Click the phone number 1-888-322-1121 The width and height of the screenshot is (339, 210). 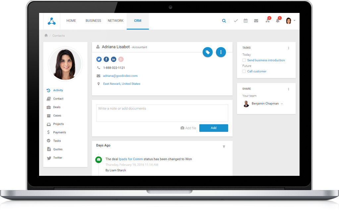pyautogui.click(x=114, y=68)
